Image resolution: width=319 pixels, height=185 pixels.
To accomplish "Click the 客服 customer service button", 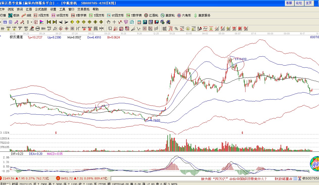I will pyautogui.click(x=289, y=3).
